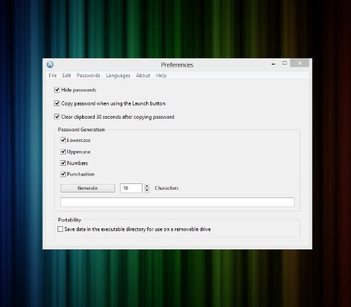Toggle the Punctuation checkbox
This screenshot has width=351, height=307.
click(x=63, y=174)
